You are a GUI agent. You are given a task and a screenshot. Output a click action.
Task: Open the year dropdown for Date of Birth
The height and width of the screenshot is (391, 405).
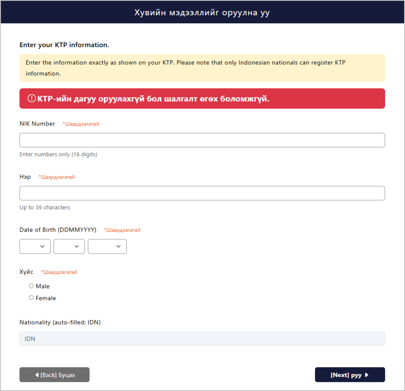coord(107,246)
